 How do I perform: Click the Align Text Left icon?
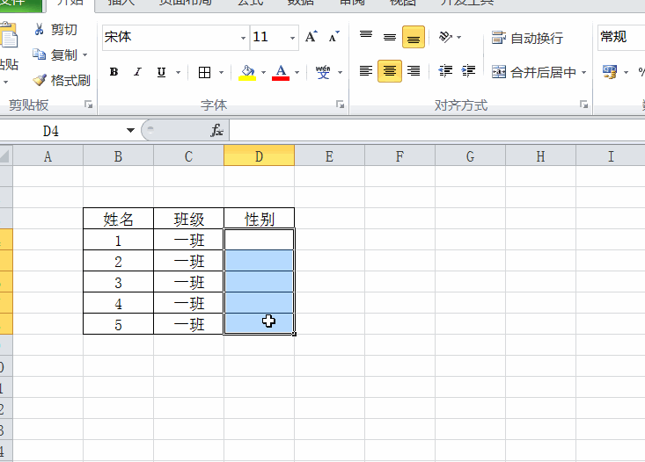pyautogui.click(x=366, y=71)
